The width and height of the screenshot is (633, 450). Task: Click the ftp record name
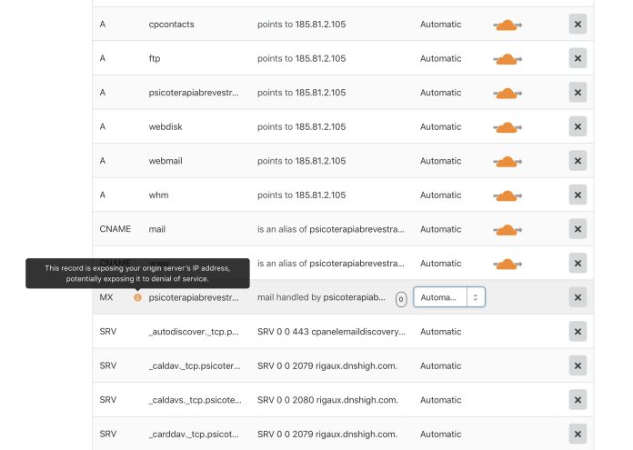155,58
